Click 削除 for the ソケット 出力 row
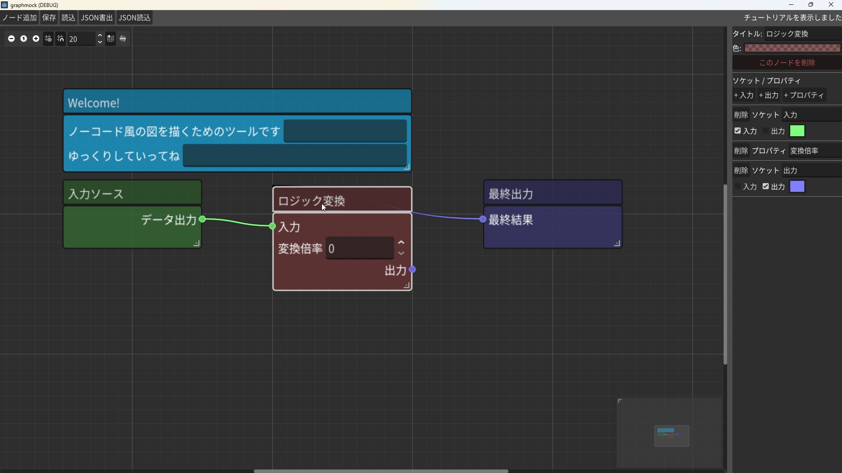The width and height of the screenshot is (842, 473). coord(741,170)
